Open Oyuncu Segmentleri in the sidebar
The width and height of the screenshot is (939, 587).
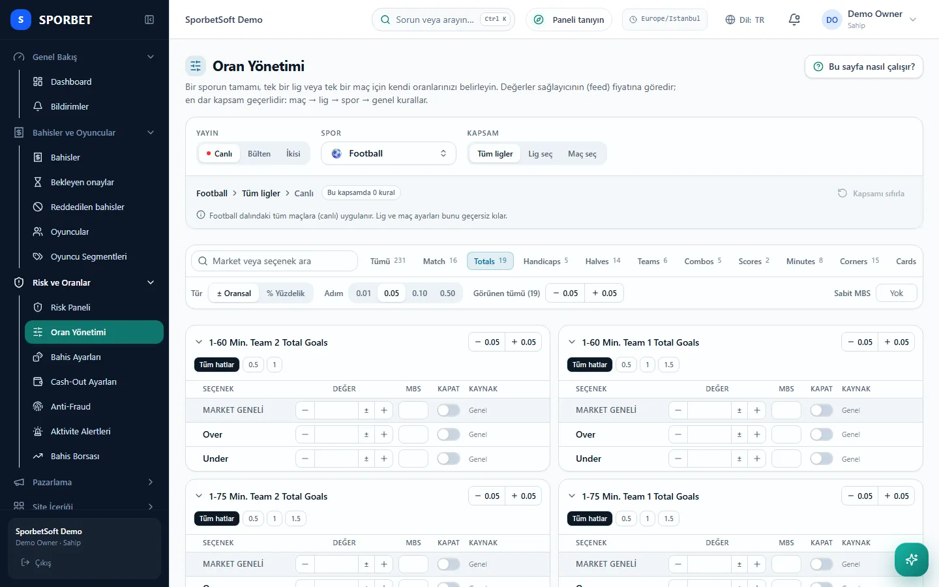(94, 256)
